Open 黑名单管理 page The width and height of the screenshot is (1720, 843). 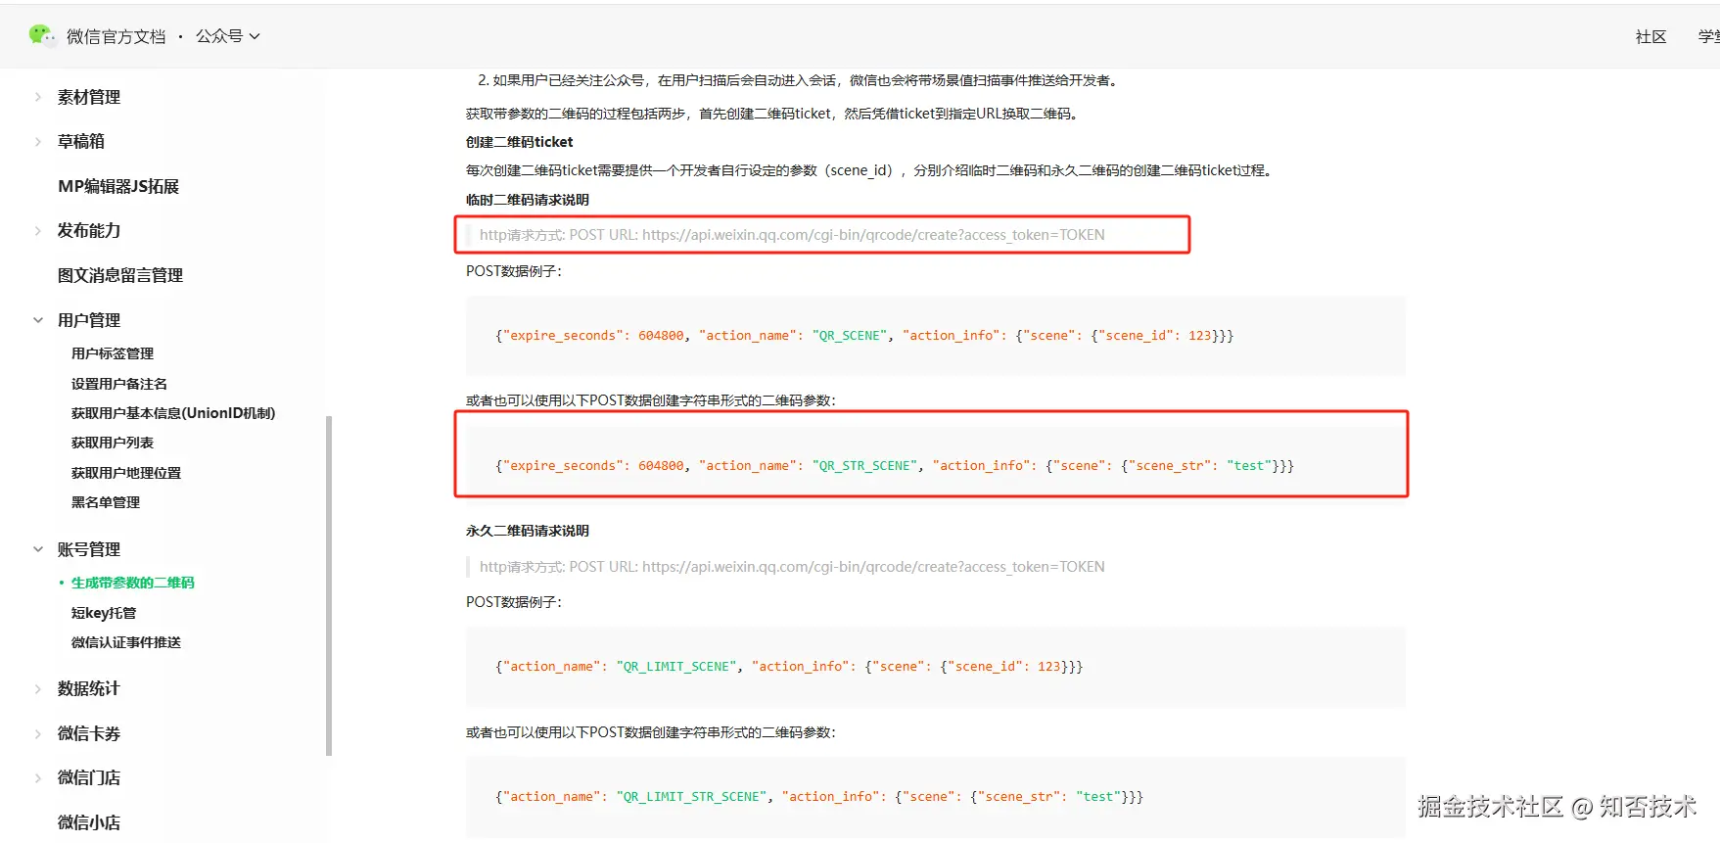click(106, 502)
